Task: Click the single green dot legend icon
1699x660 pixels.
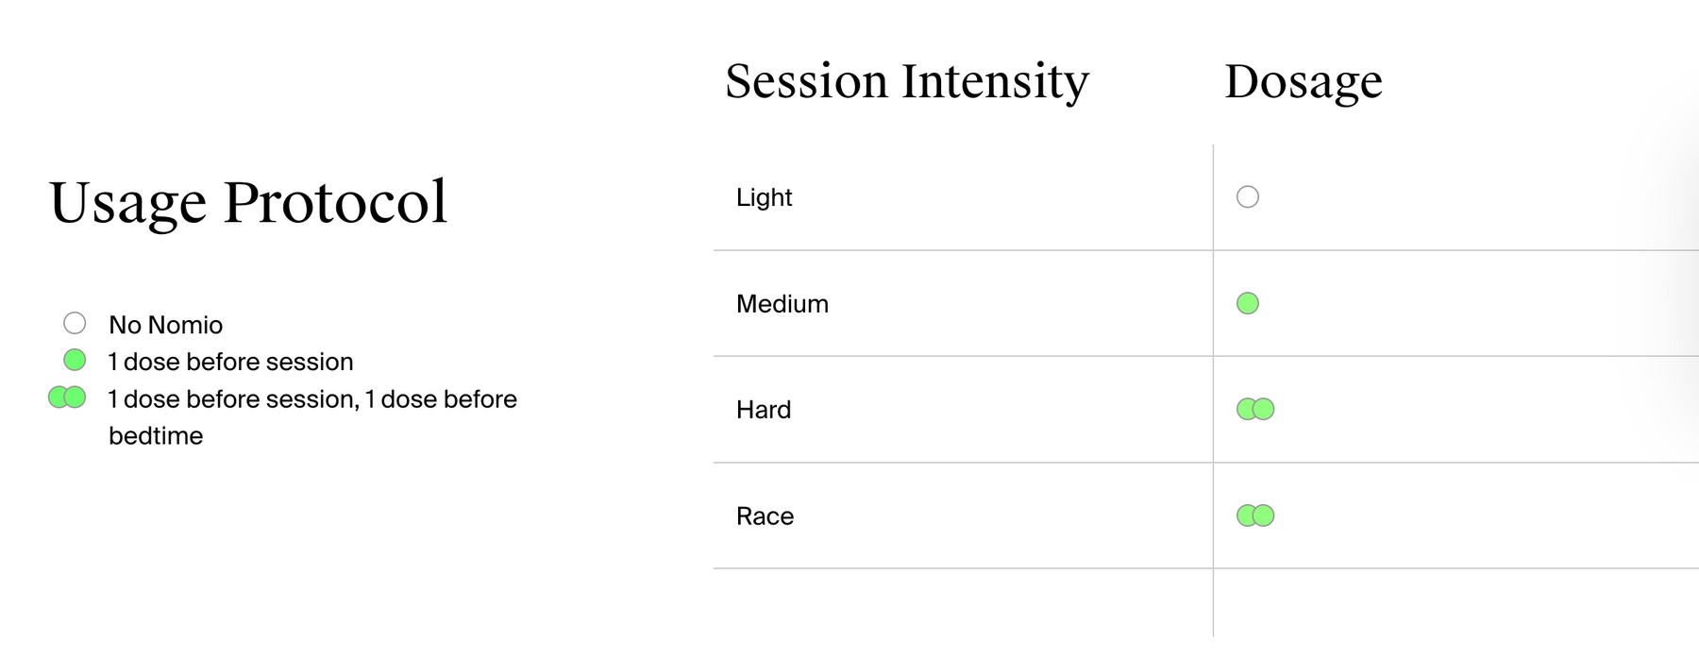Action: tap(75, 360)
